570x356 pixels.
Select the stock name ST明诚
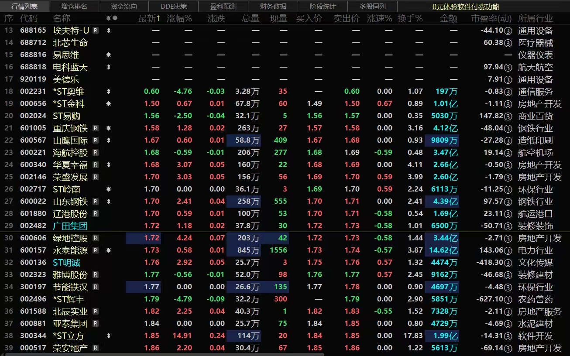[x=67, y=263]
